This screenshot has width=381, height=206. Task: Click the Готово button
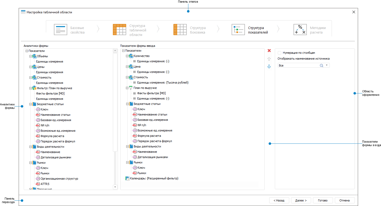323,200
